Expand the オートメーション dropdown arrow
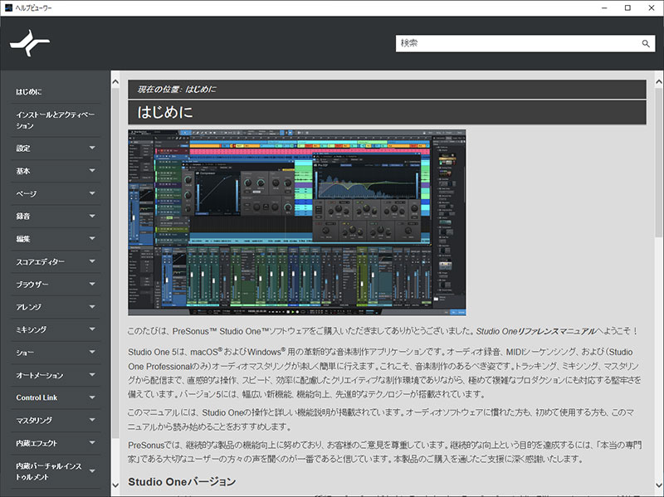 (92, 375)
